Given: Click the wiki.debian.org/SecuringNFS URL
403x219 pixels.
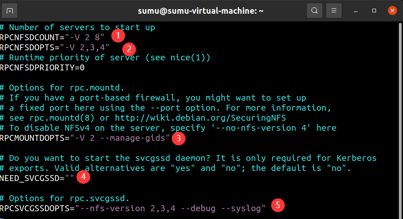Looking at the screenshot, I should pyautogui.click(x=213, y=118).
